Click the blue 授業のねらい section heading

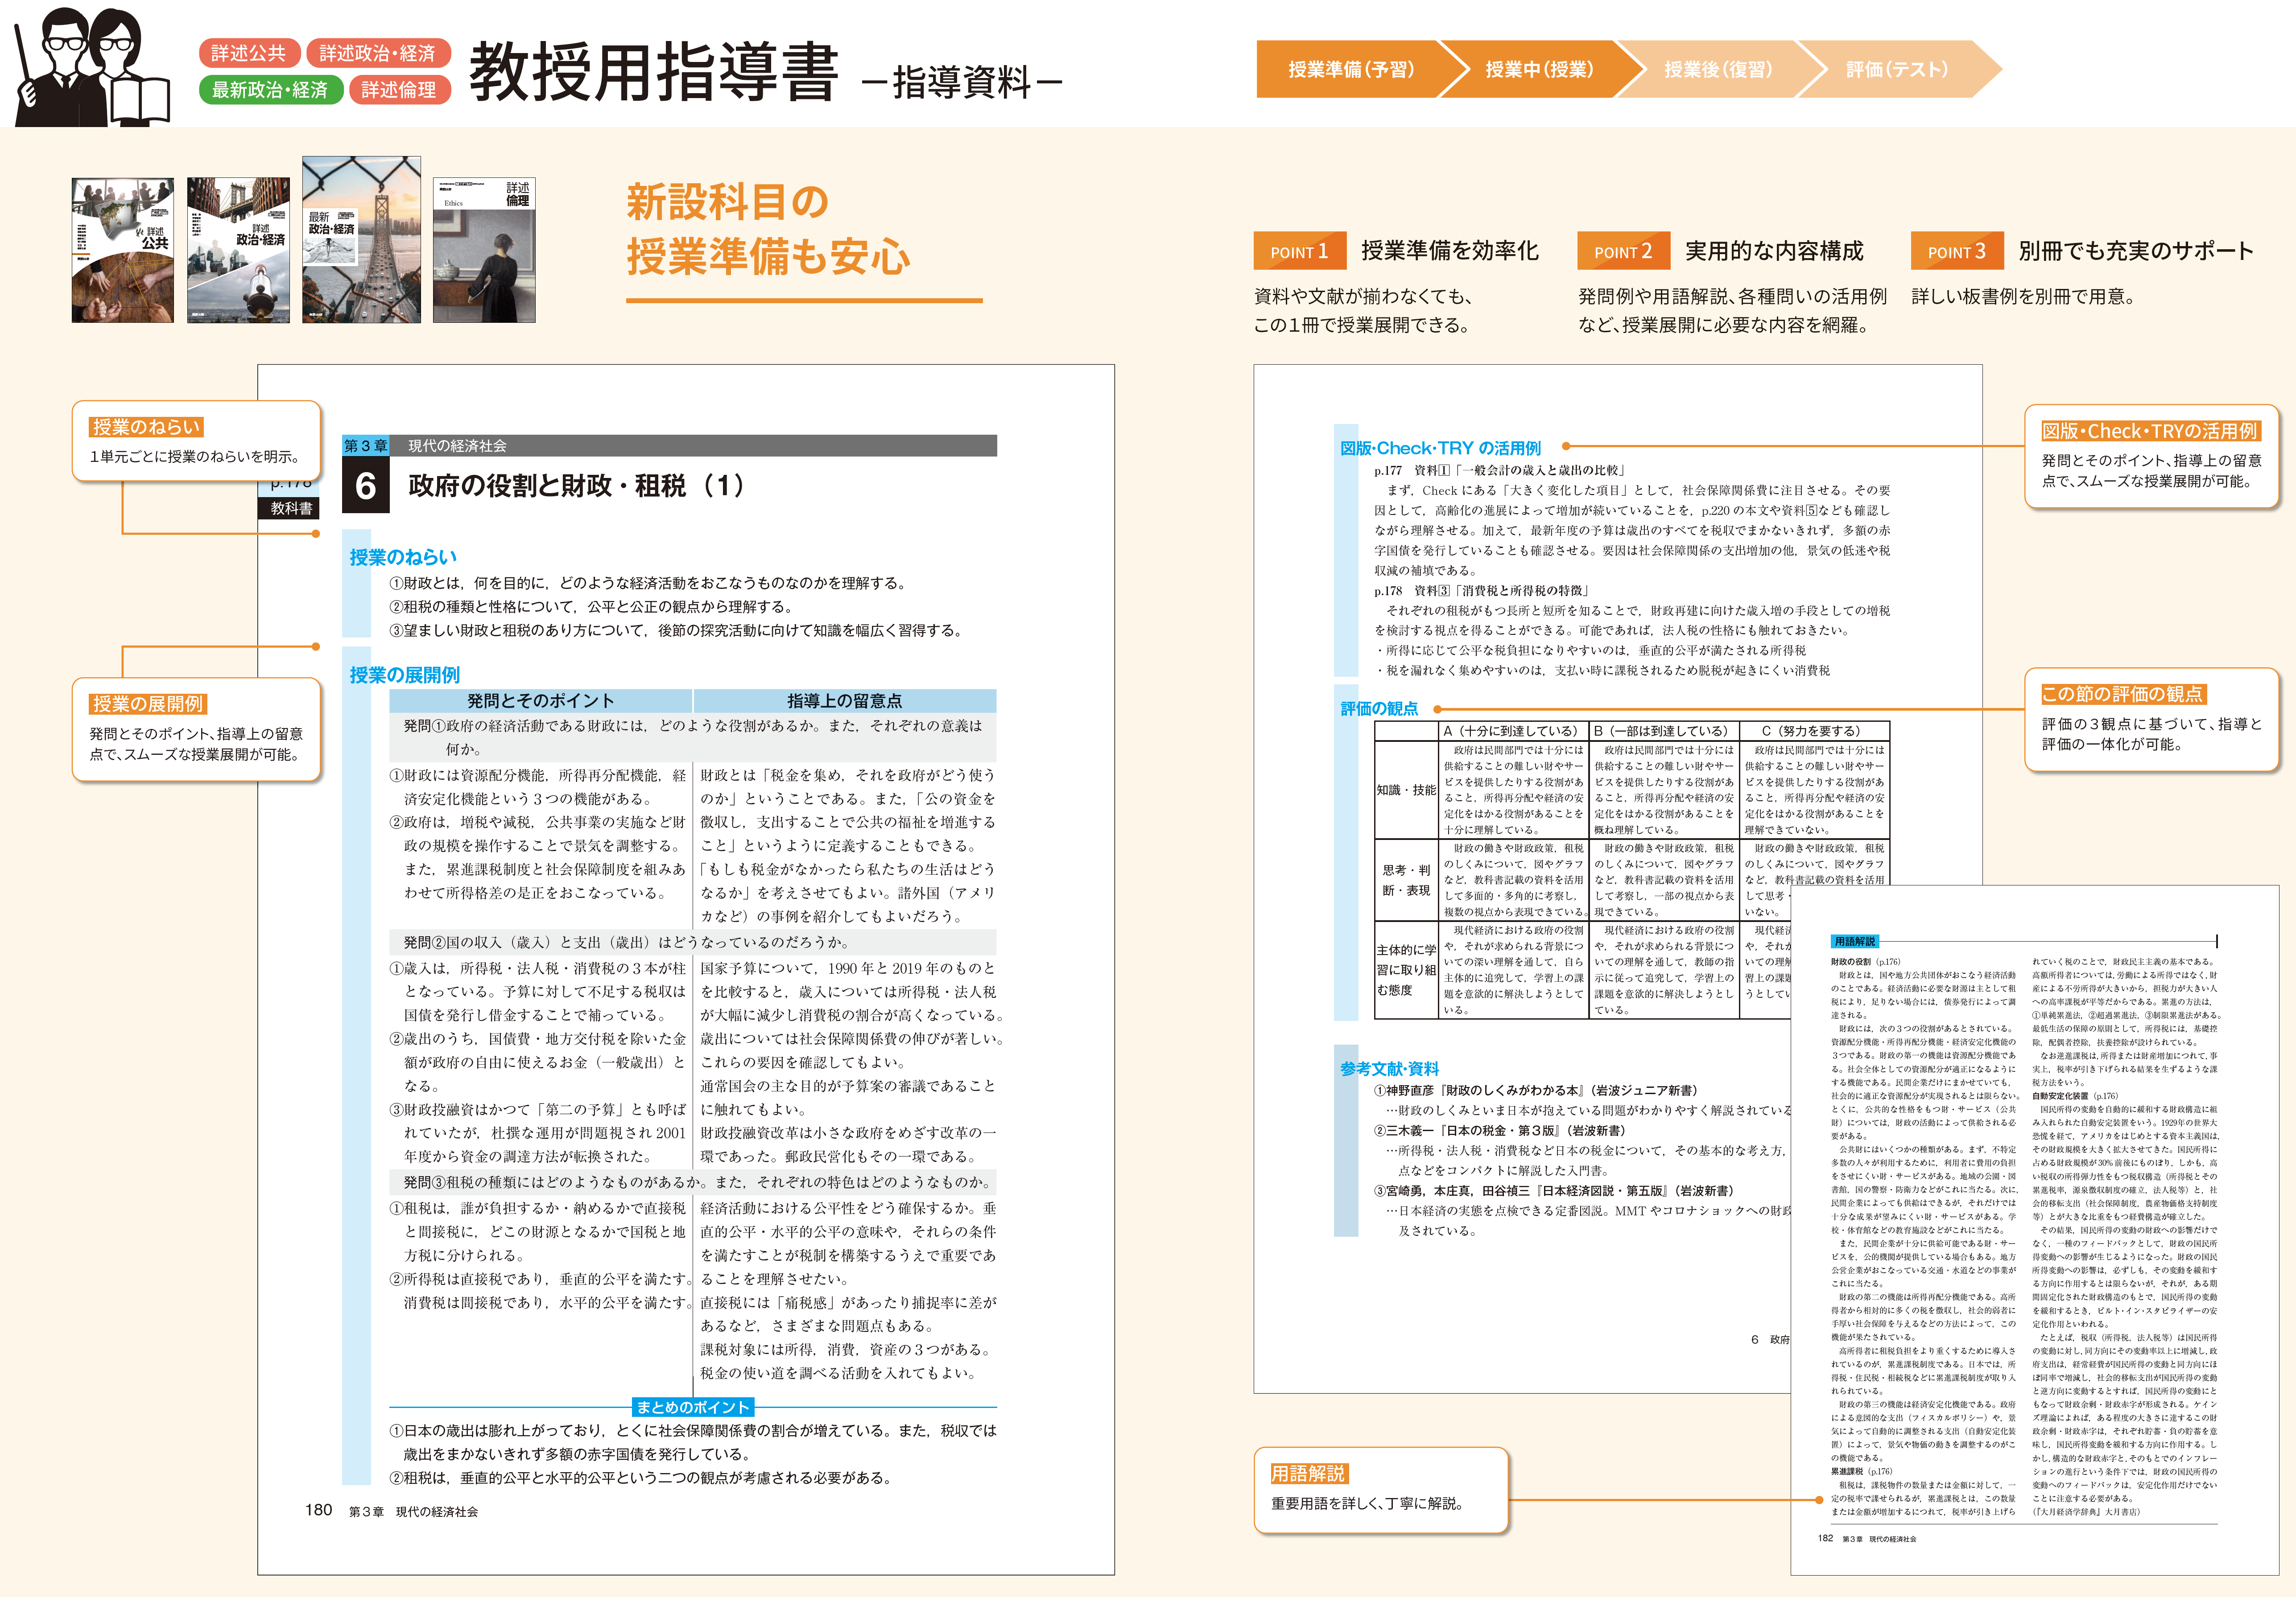[403, 557]
